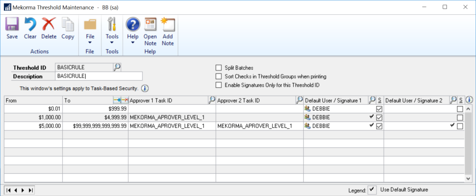This screenshot has height=196, width=476.
Task: Enable Signatures Only for this Threshold ID
Action: click(218, 85)
